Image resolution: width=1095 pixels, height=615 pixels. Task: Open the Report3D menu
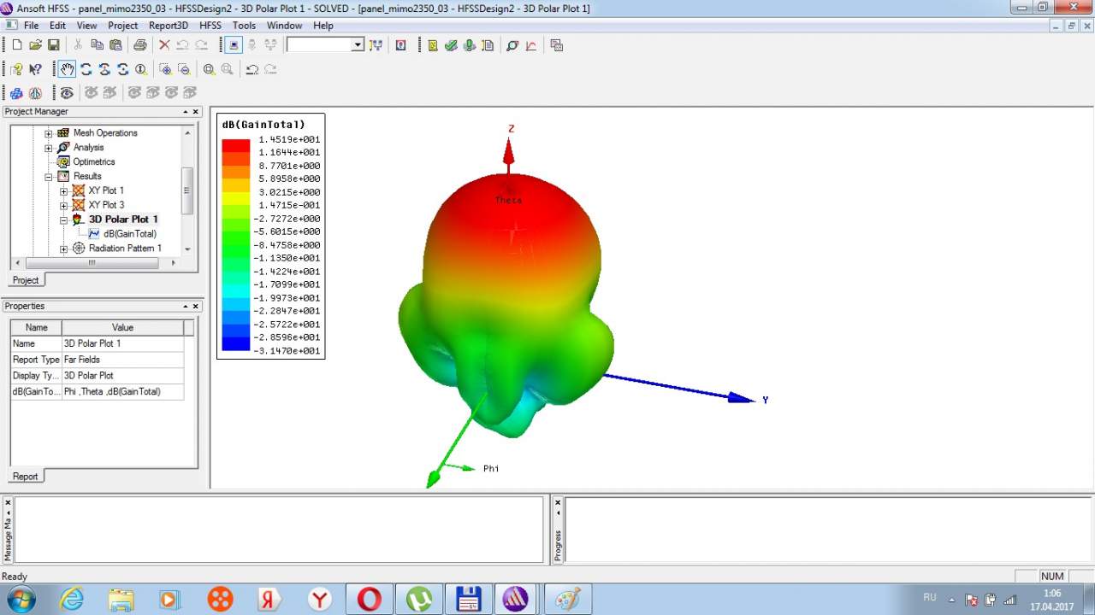coord(168,26)
